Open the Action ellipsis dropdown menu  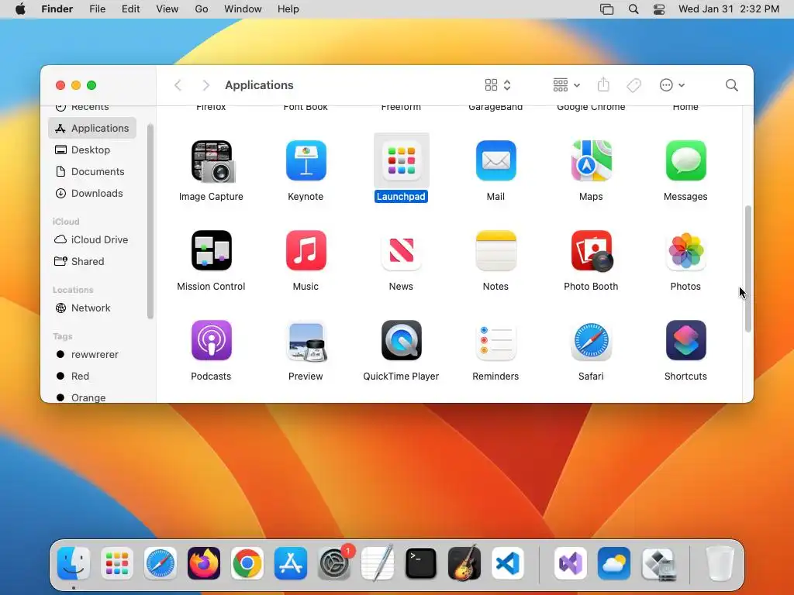(672, 85)
